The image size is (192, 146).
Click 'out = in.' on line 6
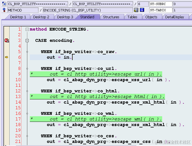59,57
